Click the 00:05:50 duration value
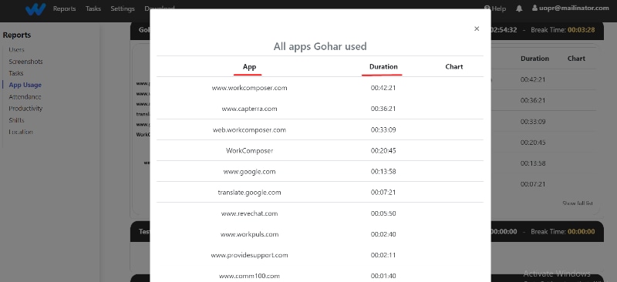The image size is (617, 282). [x=383, y=213]
